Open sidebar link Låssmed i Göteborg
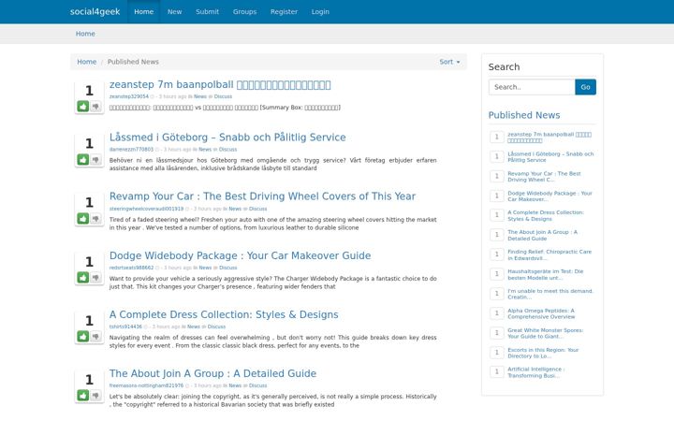Image resolution: width=674 pixels, height=421 pixels. coord(550,157)
